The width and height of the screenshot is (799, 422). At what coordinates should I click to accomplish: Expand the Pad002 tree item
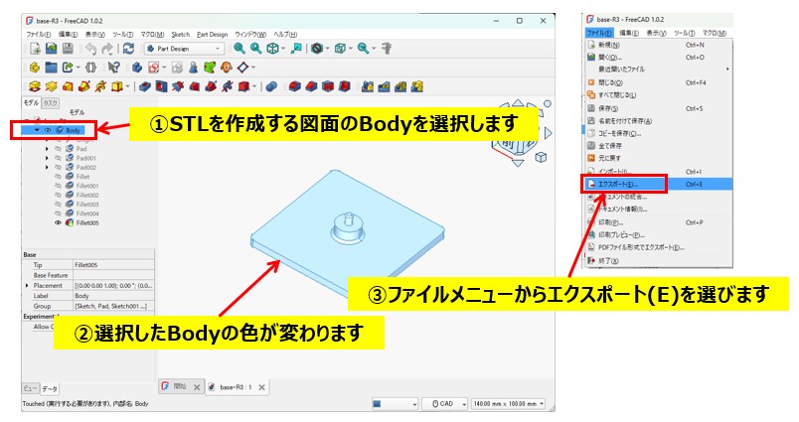click(x=46, y=167)
